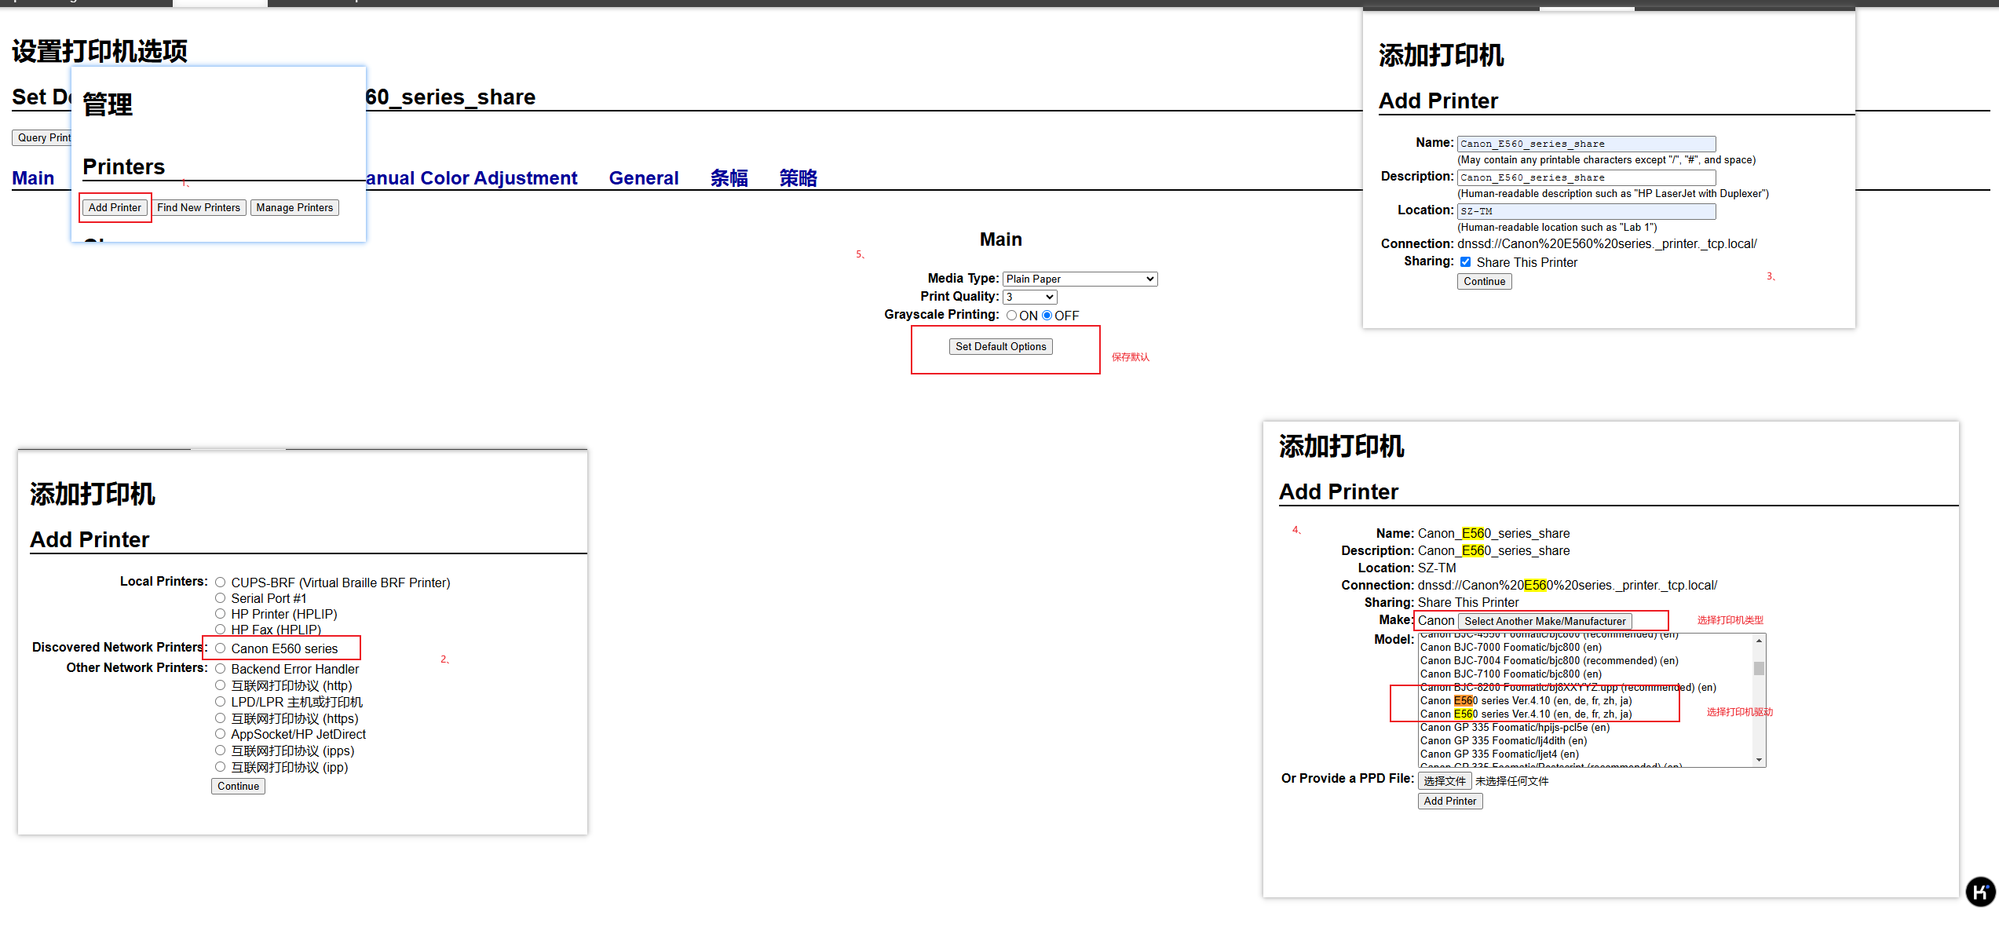Select CUPS-BRF Virtual Braille printer radio
Viewport: 1999px width, 935px height.
pos(221,583)
